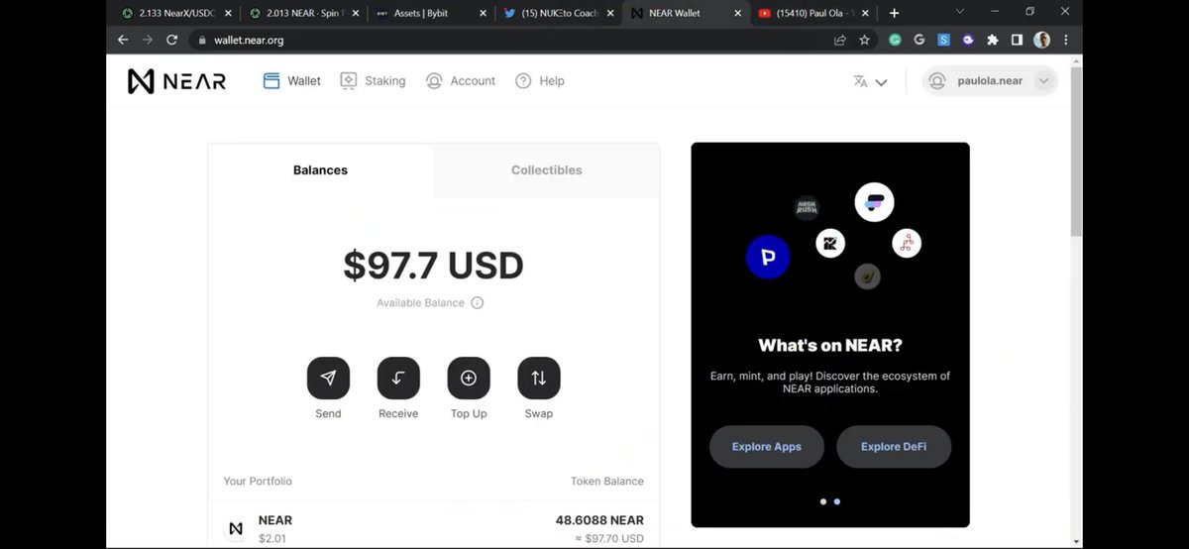
Task: Open a new browser tab
Action: [x=894, y=13]
